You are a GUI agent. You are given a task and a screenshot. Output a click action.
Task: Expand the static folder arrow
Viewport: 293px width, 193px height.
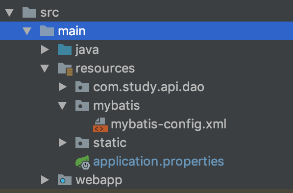tap(63, 143)
